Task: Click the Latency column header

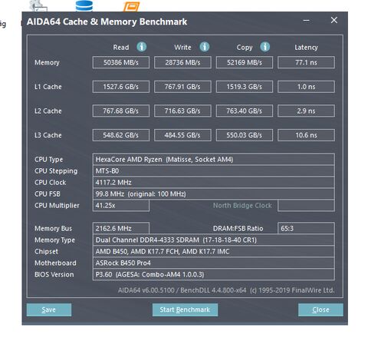Action: [x=306, y=48]
